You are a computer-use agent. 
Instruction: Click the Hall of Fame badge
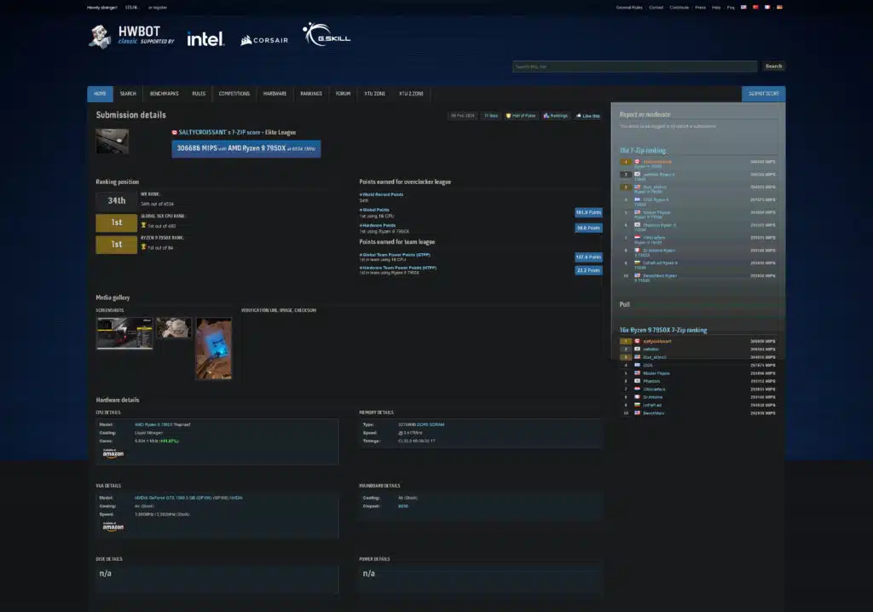[521, 116]
